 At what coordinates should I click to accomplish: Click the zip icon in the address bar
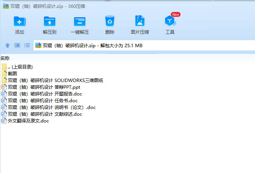38,45
